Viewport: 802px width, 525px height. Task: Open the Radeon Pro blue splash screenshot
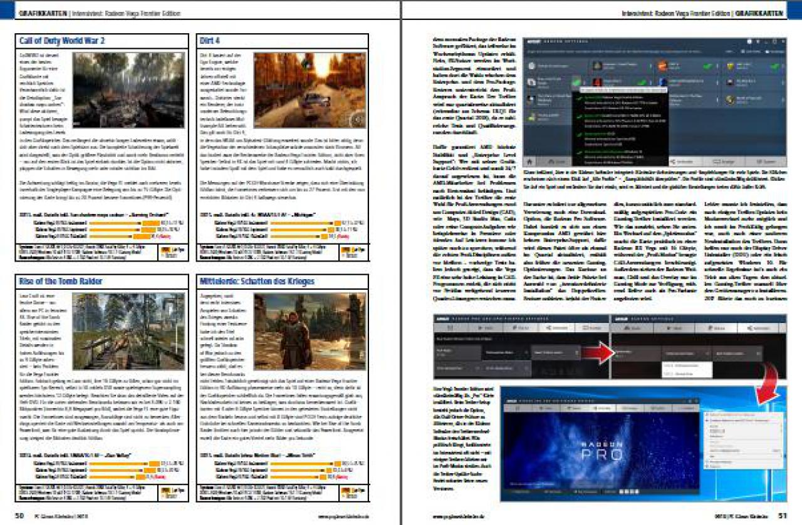coord(643,444)
